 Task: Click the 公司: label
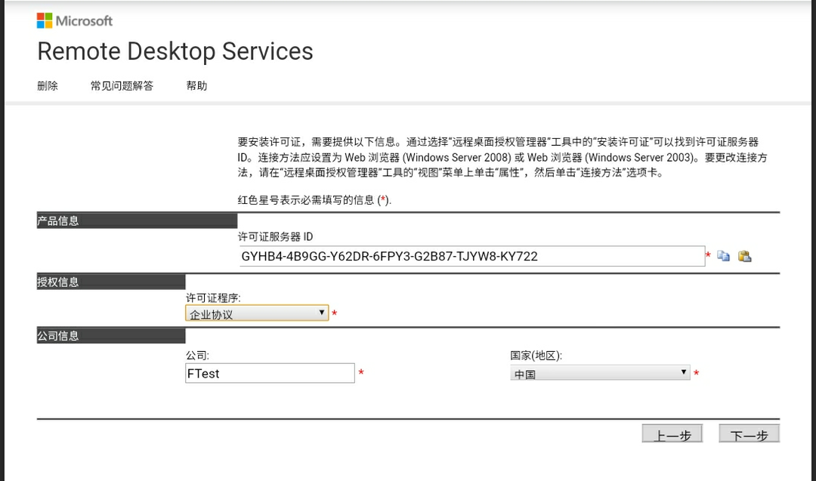click(x=197, y=356)
